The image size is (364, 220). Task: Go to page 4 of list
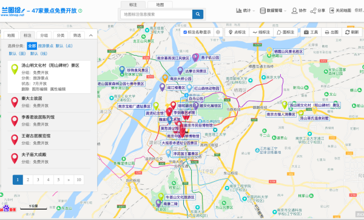(x=49, y=179)
